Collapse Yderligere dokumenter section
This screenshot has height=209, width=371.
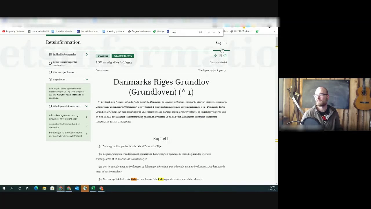pos(87,106)
